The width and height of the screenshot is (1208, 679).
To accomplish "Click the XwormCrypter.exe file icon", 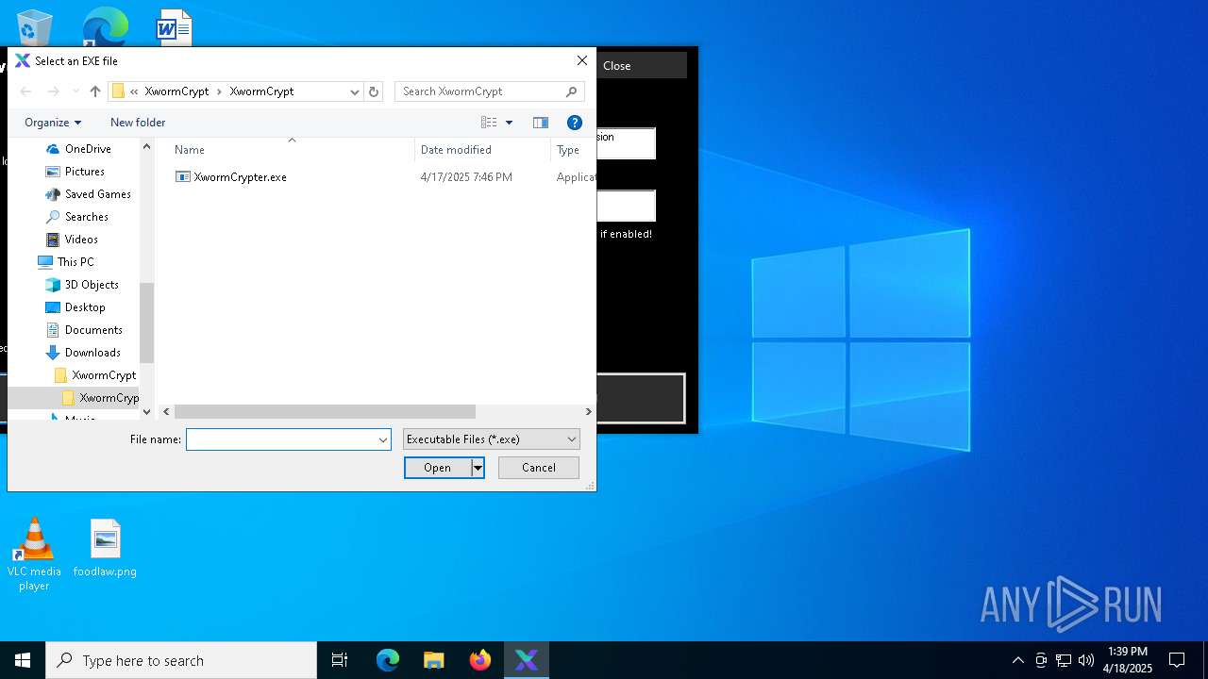I will tap(183, 177).
